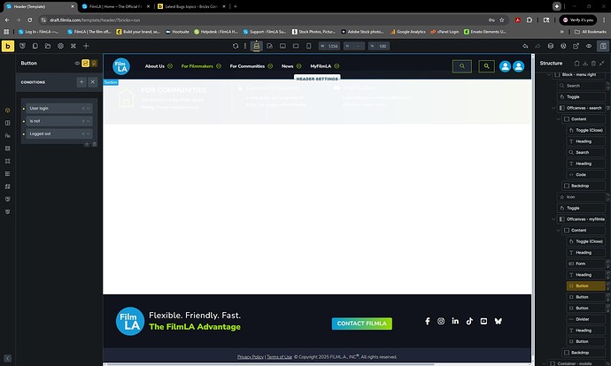The image size is (611, 366).
Task: Switch to the FilmLA Home browser tab
Action: click(115, 6)
